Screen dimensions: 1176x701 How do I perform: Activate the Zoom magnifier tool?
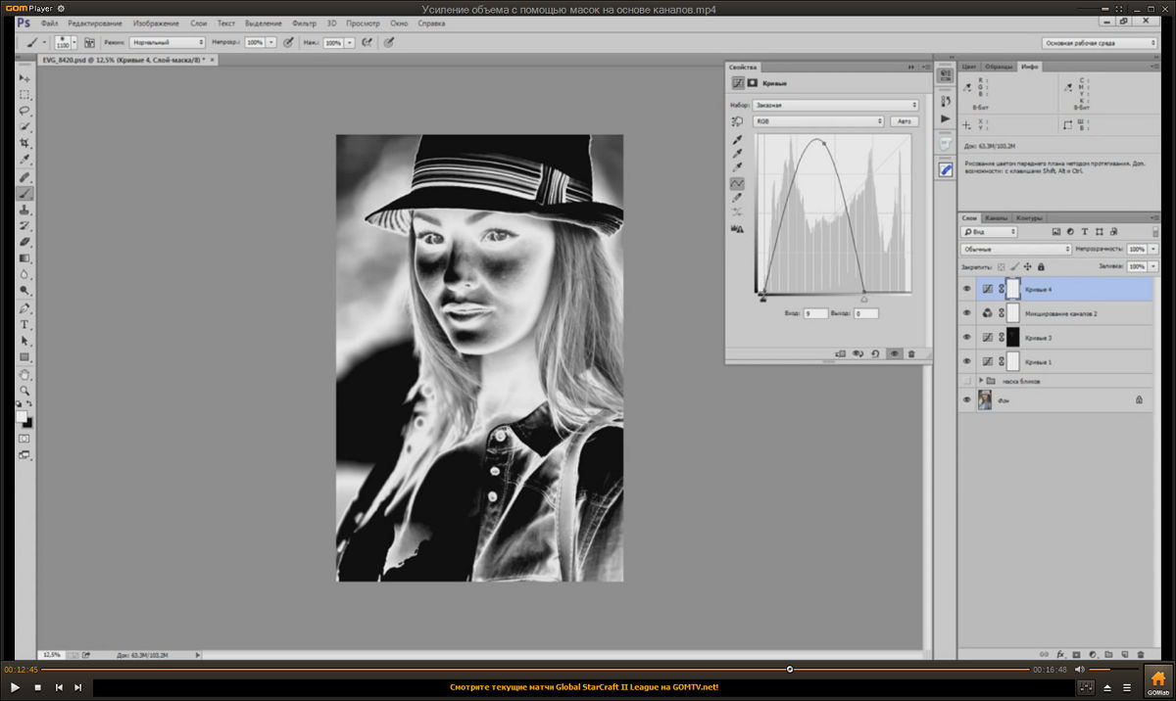24,390
